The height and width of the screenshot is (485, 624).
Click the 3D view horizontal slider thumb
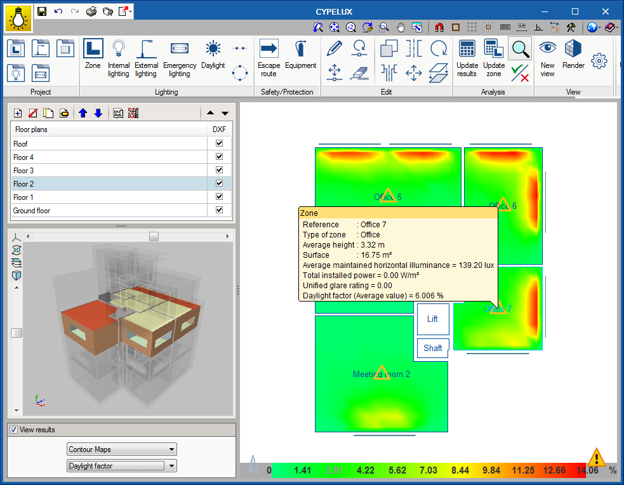pyautogui.click(x=154, y=236)
